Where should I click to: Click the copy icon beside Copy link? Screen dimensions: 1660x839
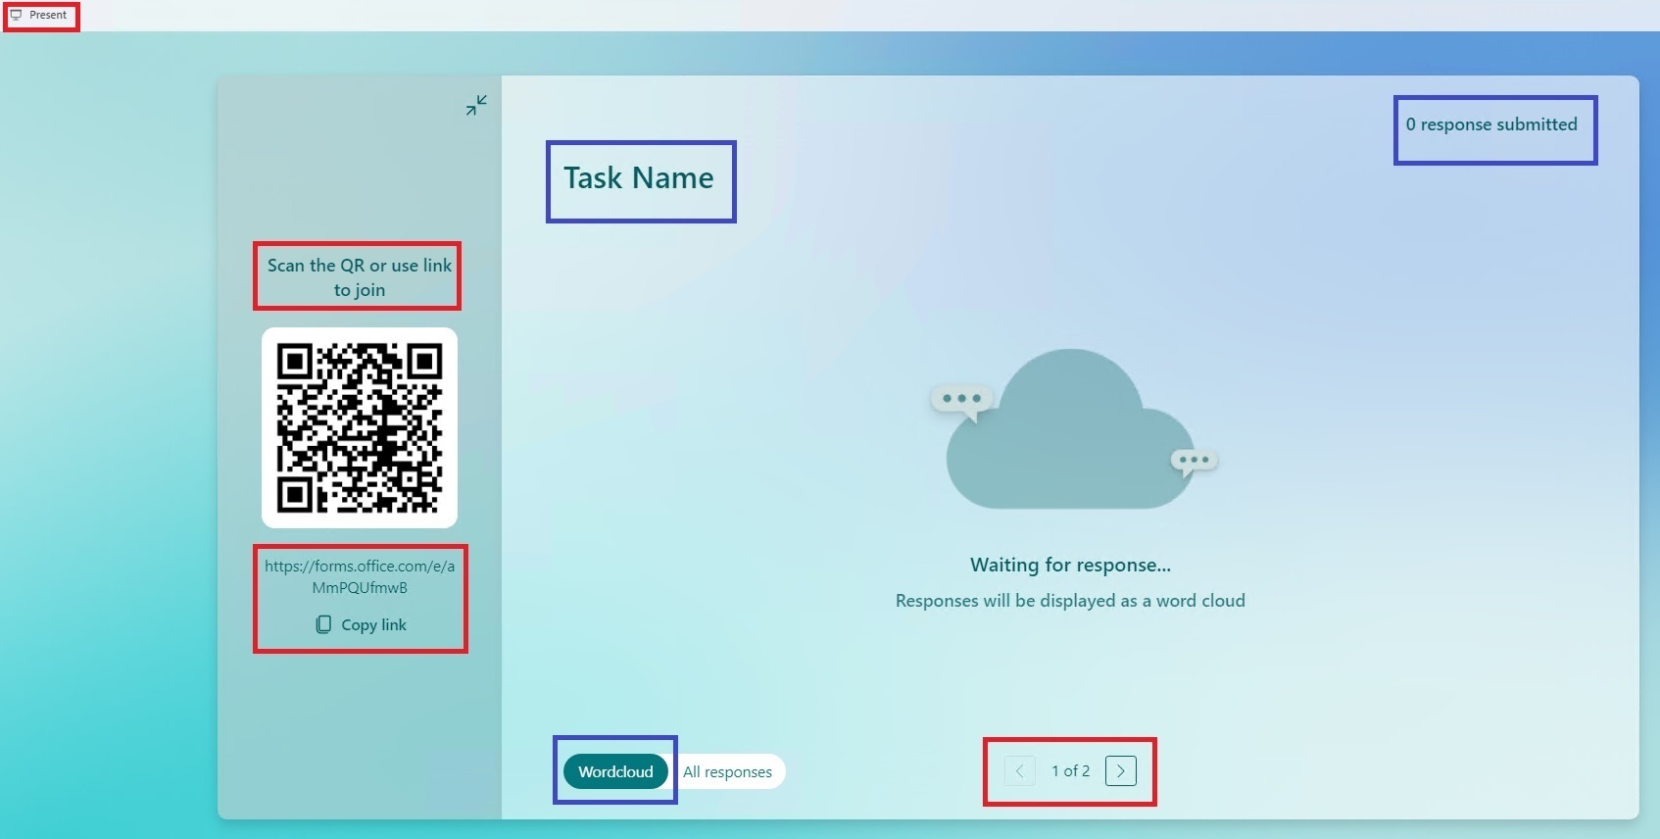[x=323, y=624]
